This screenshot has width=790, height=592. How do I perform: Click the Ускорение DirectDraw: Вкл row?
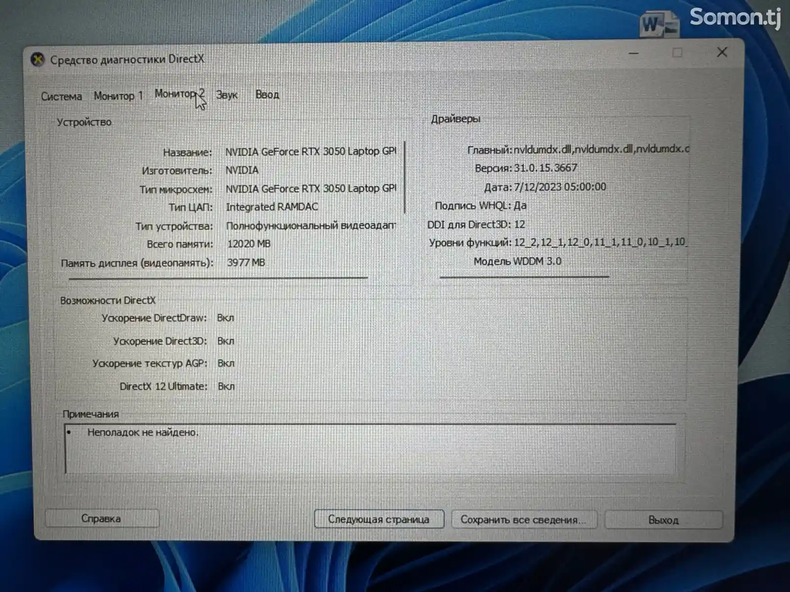(x=168, y=318)
